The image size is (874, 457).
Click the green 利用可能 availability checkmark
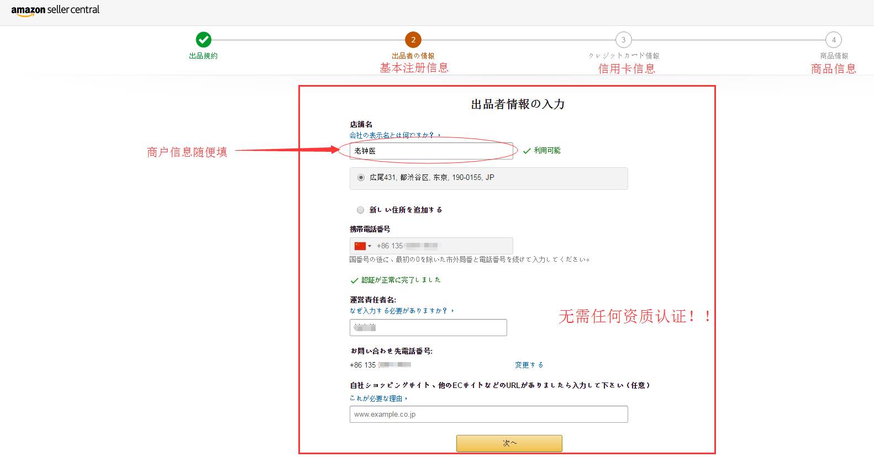coord(527,151)
